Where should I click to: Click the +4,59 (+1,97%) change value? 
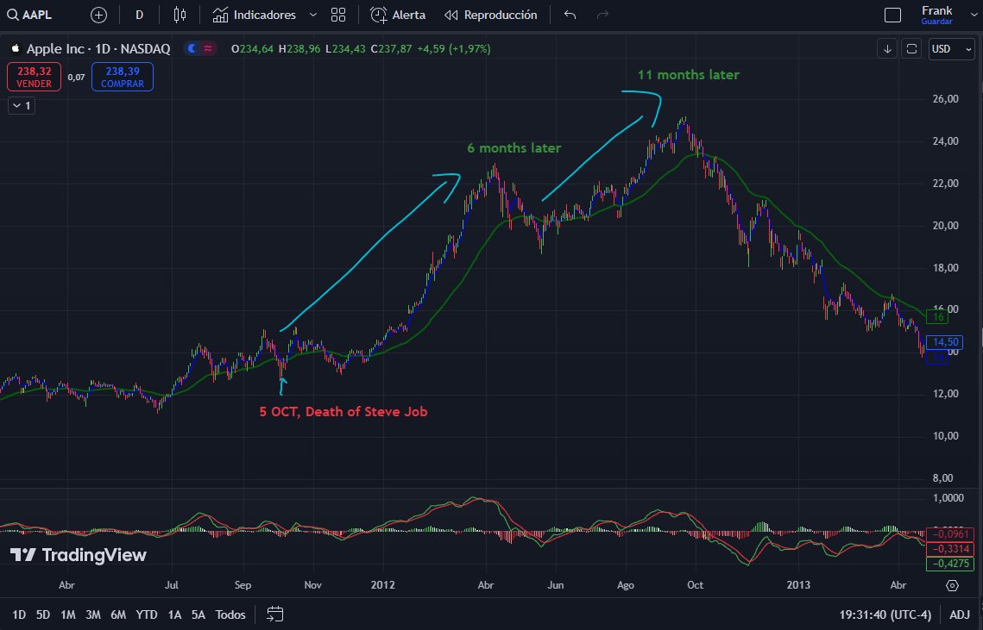(453, 49)
